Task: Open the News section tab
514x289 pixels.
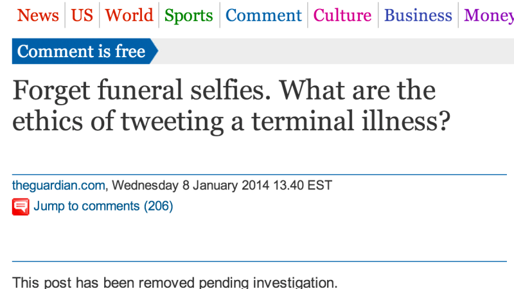Action: (x=38, y=15)
